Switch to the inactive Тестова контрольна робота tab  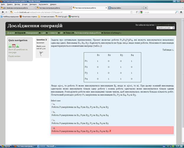(x=54, y=8)
